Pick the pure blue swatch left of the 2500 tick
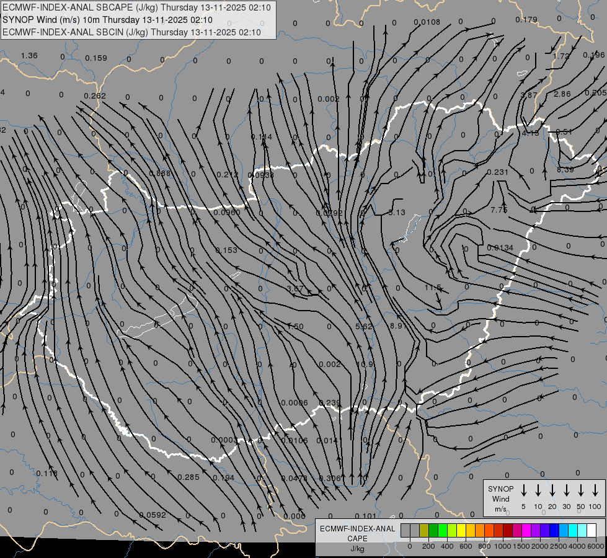This screenshot has height=558, width=607. pyautogui.click(x=554, y=530)
